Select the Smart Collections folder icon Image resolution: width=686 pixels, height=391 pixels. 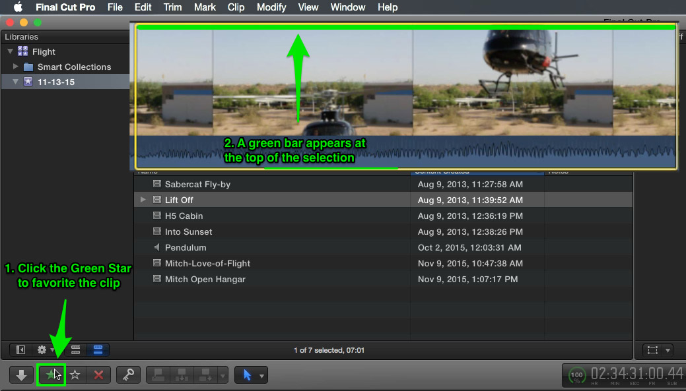[28, 67]
